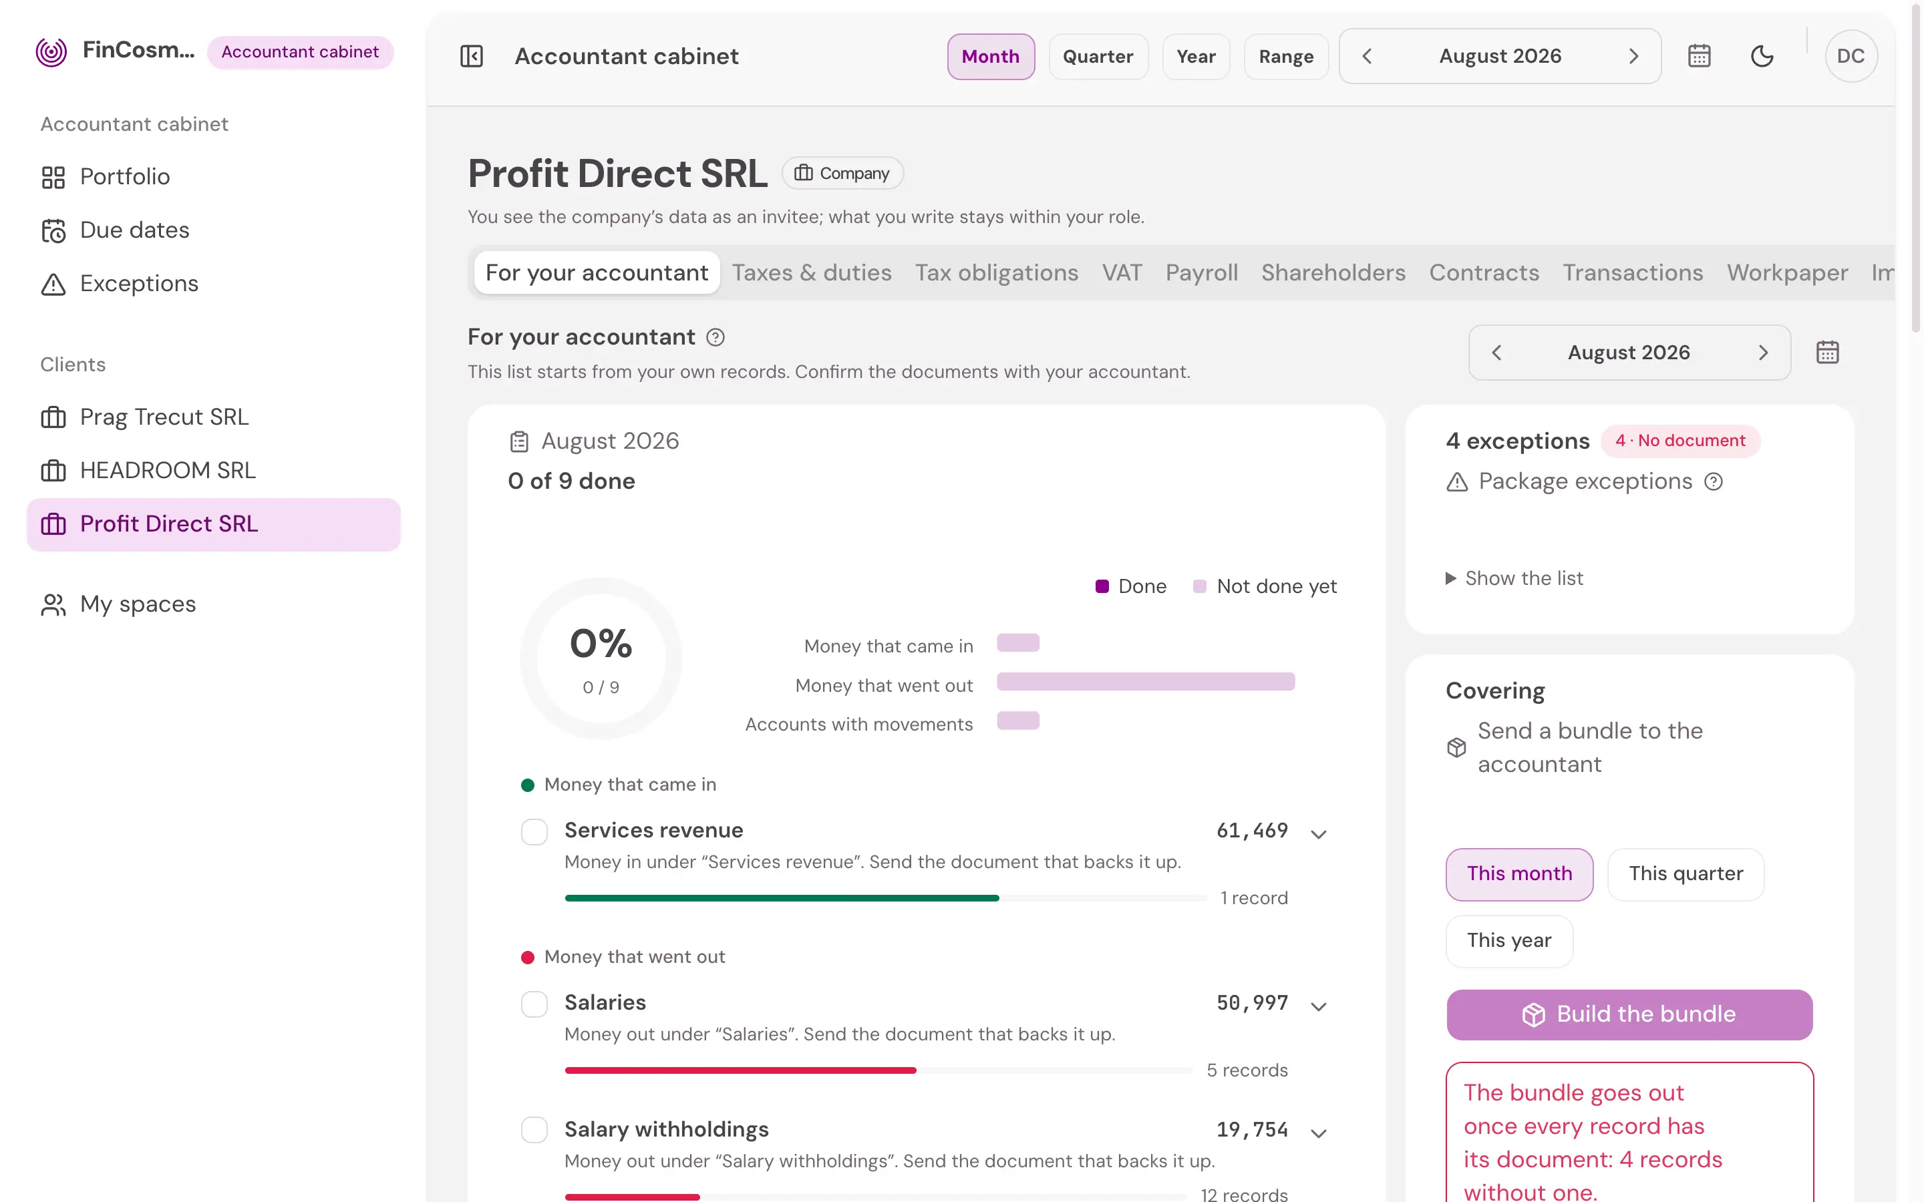This screenshot has height=1202, width=1924.
Task: Click the Done legend color swatch
Action: (x=1102, y=587)
